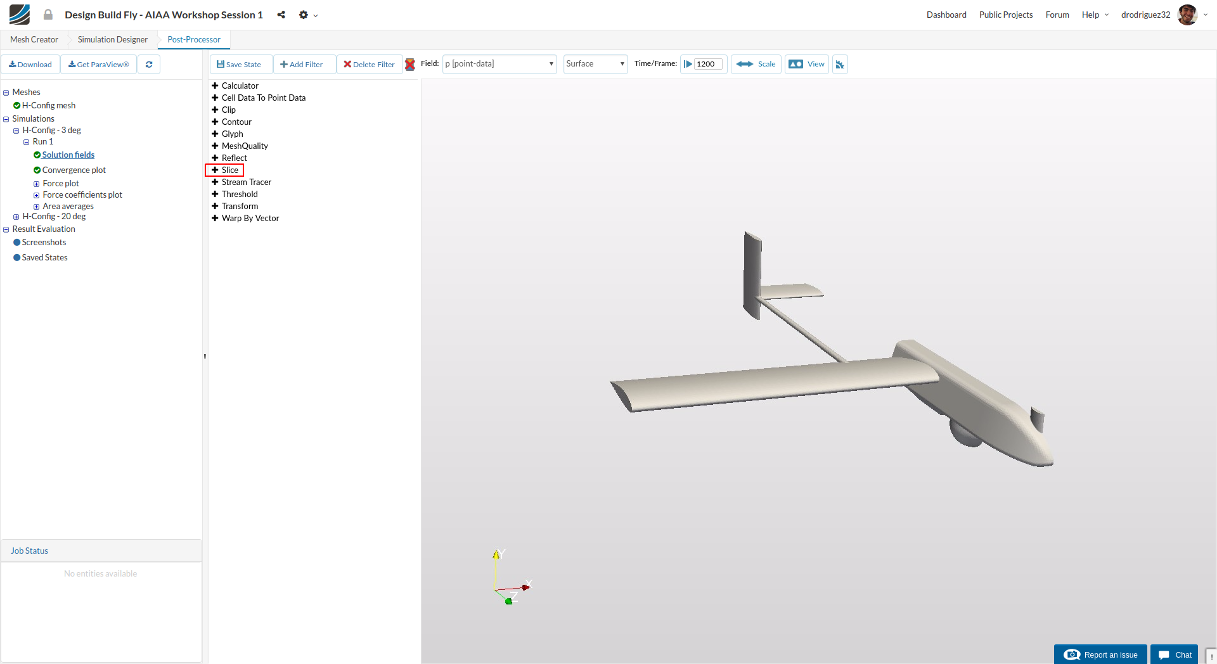1217x664 pixels.
Task: Add the Slice filter via its plus icon
Action: pyautogui.click(x=215, y=170)
